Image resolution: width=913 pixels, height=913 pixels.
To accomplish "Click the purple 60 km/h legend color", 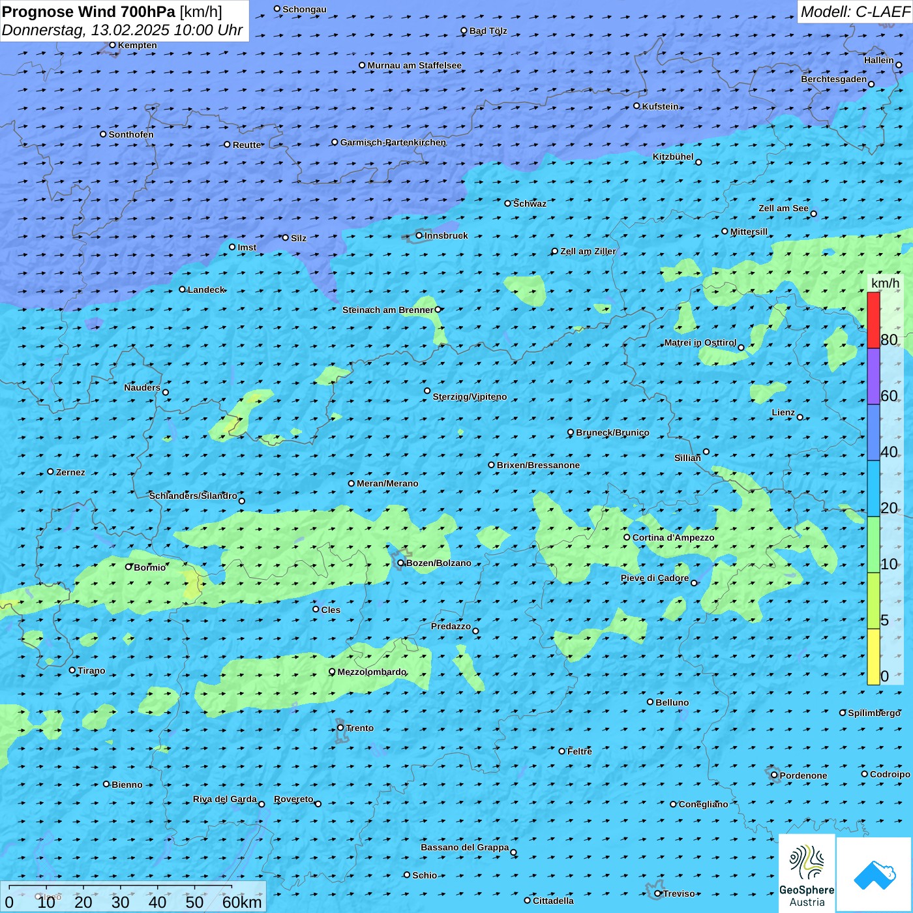I will [873, 377].
